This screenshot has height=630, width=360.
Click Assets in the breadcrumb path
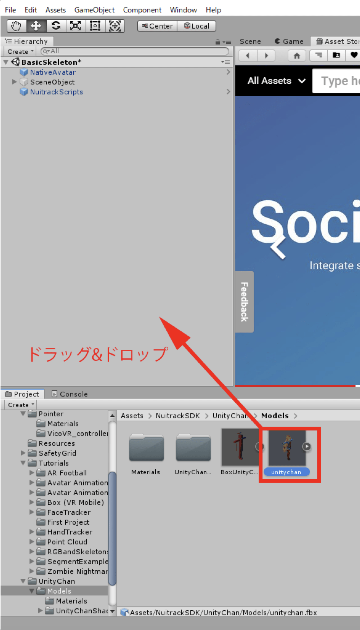pos(132,416)
